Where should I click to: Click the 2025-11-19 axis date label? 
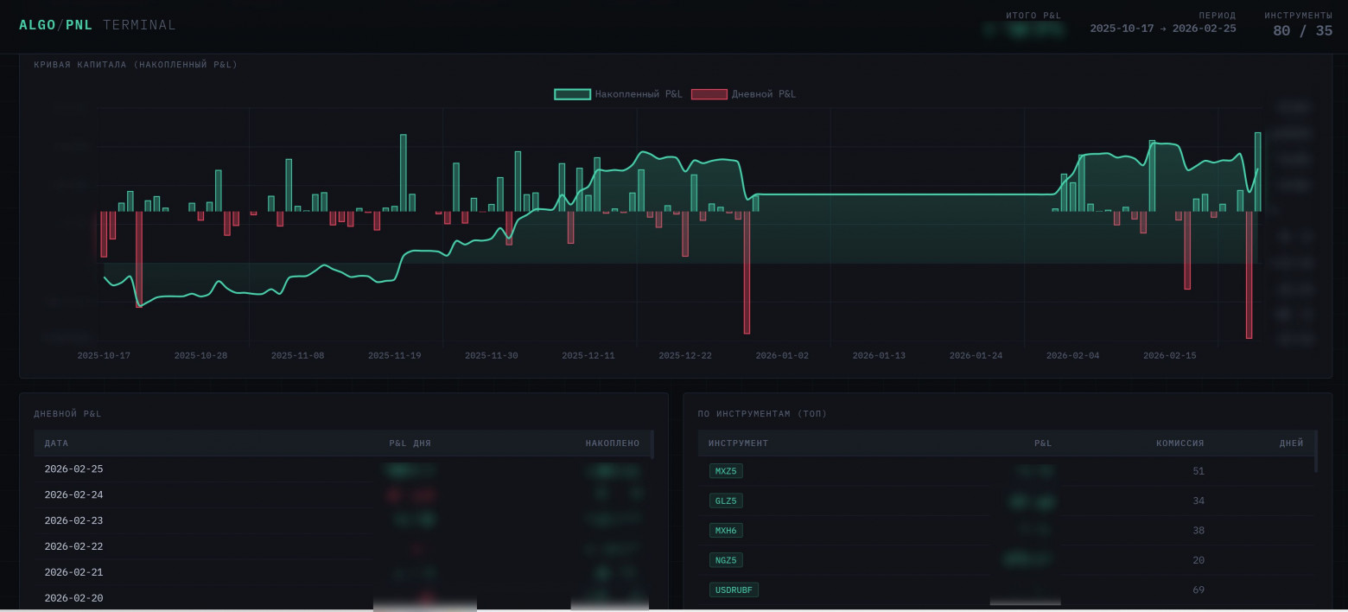(x=394, y=355)
